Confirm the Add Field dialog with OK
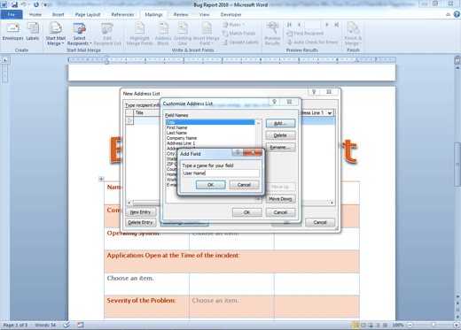The image size is (461, 330). pyautogui.click(x=210, y=185)
